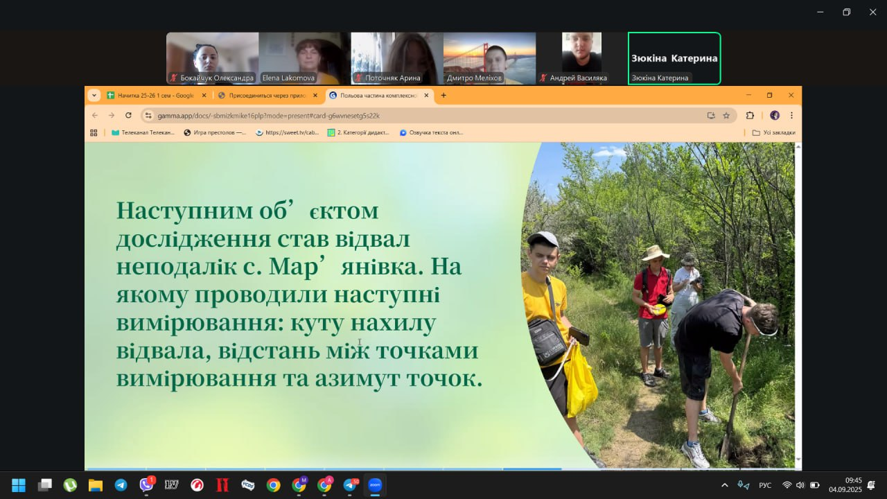Open Viber from the taskbar
The width and height of the screenshot is (887, 499).
pos(146,485)
